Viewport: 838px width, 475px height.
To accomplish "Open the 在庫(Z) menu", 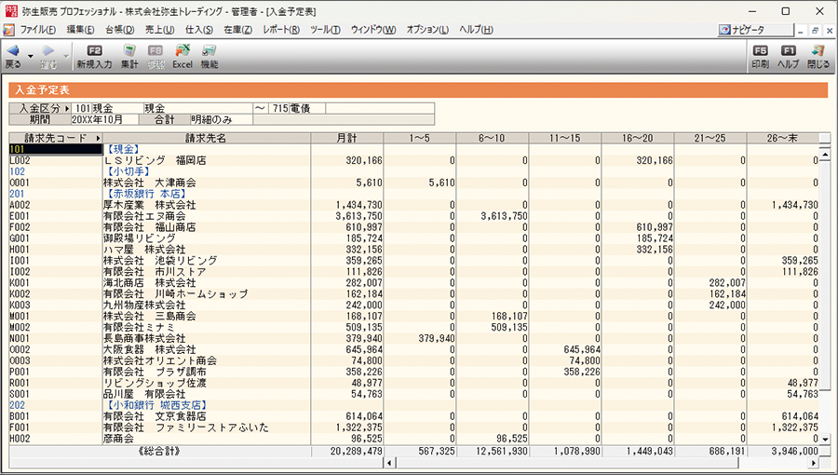I will point(237,30).
